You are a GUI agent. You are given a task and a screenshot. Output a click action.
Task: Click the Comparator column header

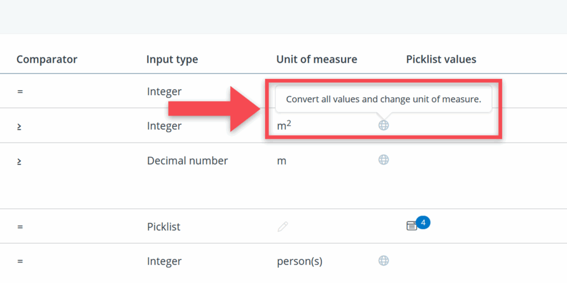coord(47,59)
